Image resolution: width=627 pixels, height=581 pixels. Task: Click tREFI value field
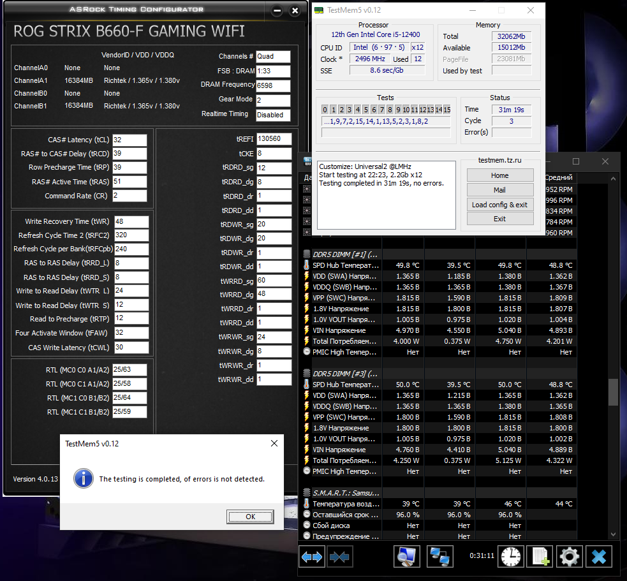pos(274,139)
